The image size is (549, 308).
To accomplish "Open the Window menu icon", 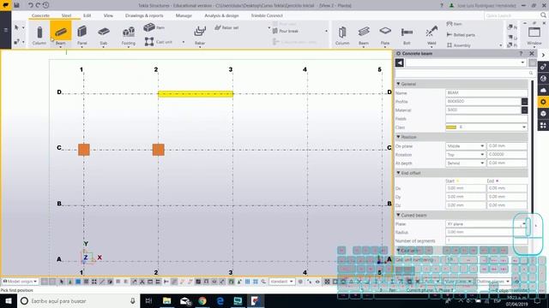I will pos(534,34).
